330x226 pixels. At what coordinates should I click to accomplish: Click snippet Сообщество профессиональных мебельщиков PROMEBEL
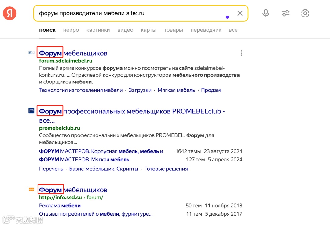(x=127, y=139)
